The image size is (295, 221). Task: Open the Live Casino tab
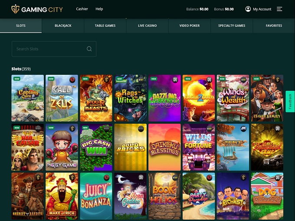click(147, 26)
